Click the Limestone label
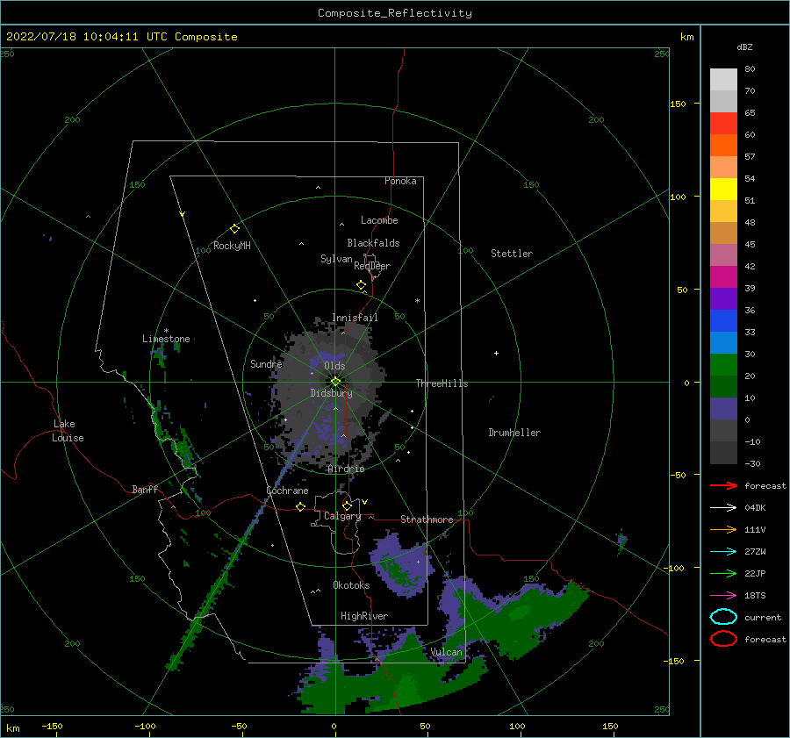 (166, 339)
